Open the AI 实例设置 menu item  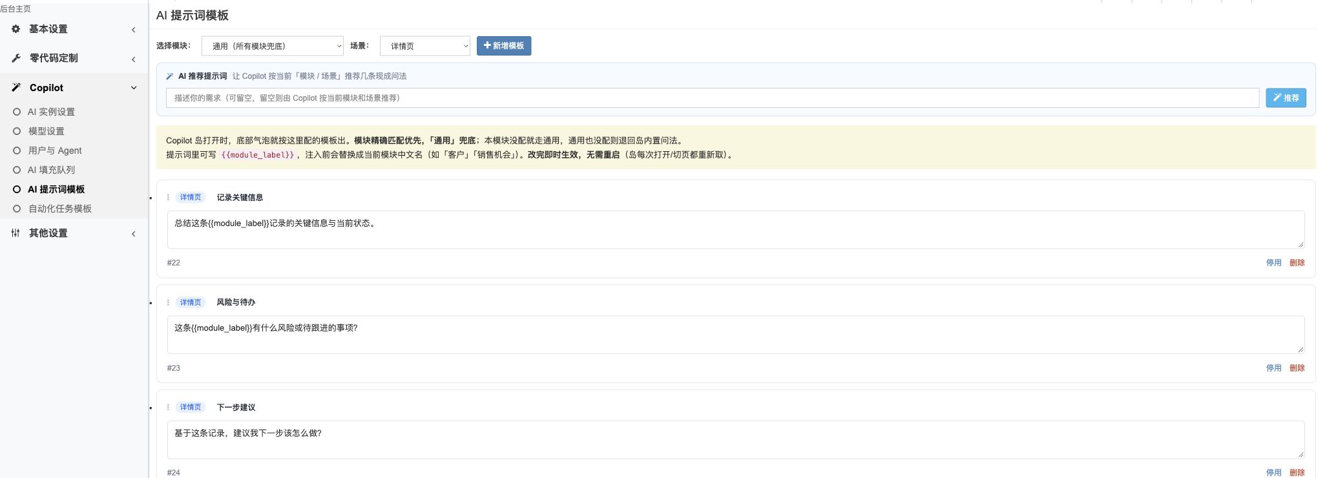tap(51, 112)
